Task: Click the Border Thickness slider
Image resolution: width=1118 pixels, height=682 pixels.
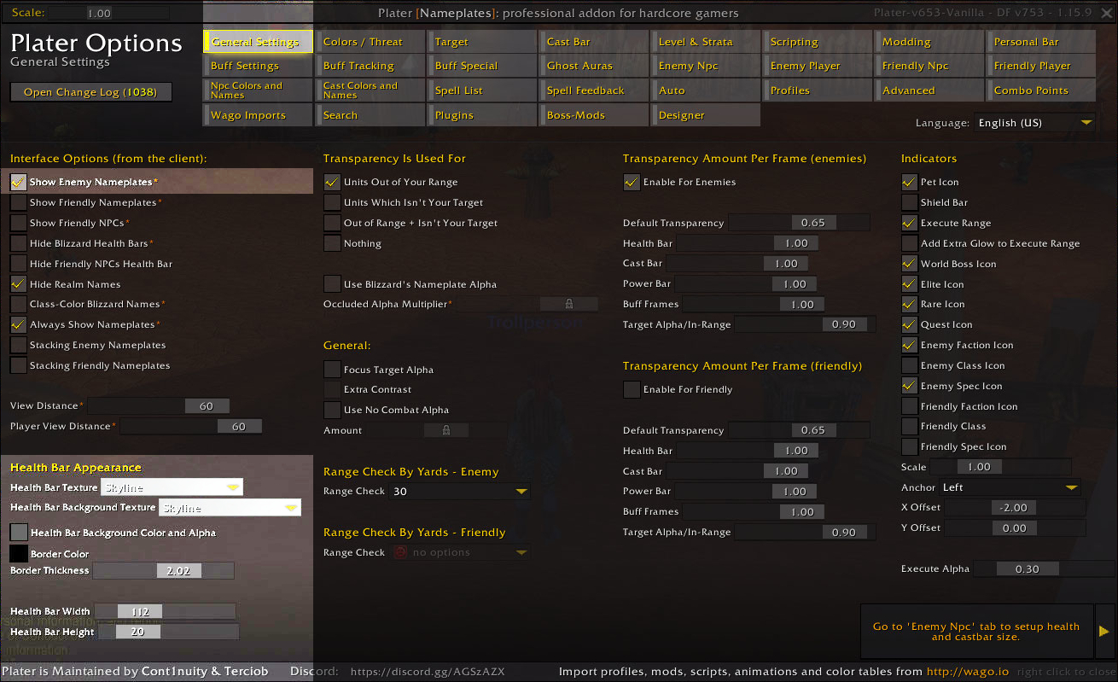Action: (x=163, y=570)
